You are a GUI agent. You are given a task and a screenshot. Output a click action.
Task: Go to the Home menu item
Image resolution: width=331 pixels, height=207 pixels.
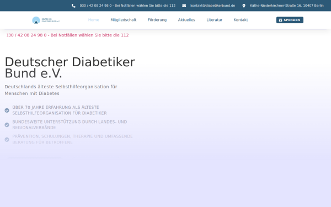pyautogui.click(x=94, y=20)
